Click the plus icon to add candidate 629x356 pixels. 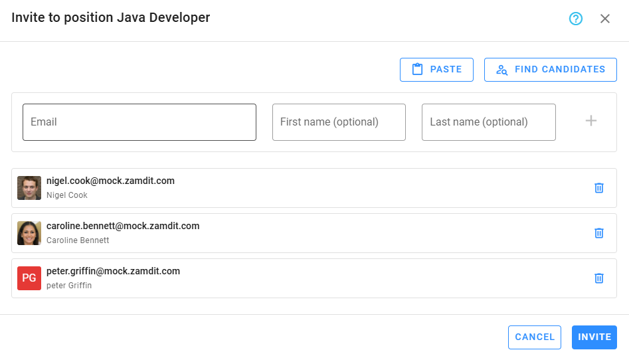point(590,121)
